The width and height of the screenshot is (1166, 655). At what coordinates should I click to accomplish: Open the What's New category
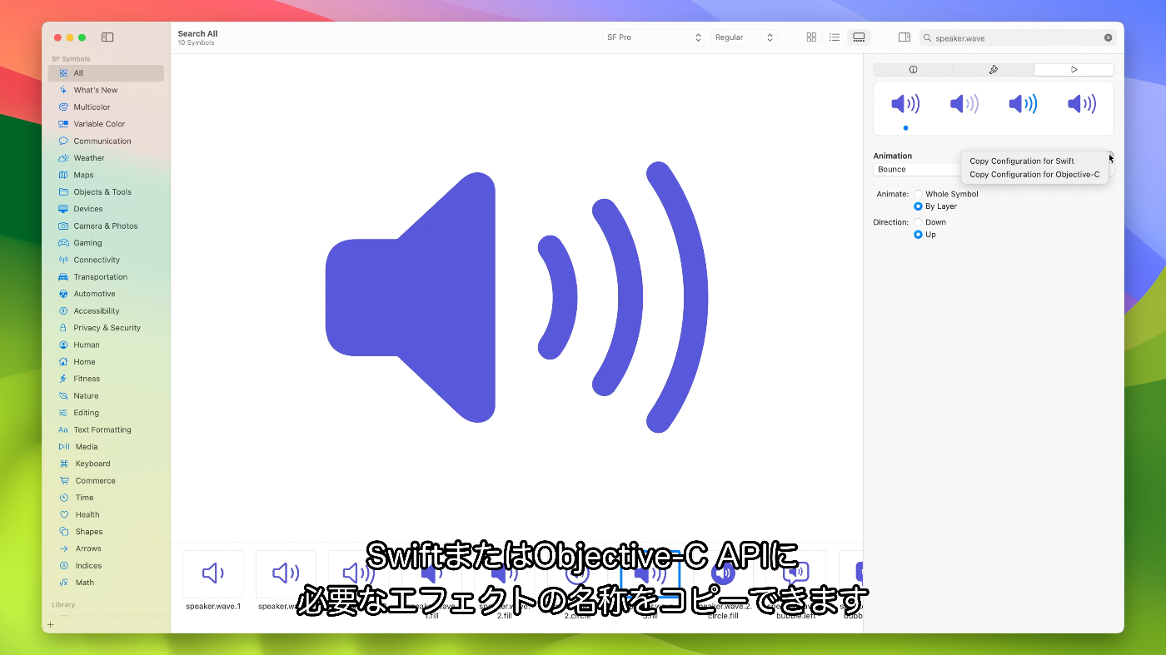pos(106,90)
